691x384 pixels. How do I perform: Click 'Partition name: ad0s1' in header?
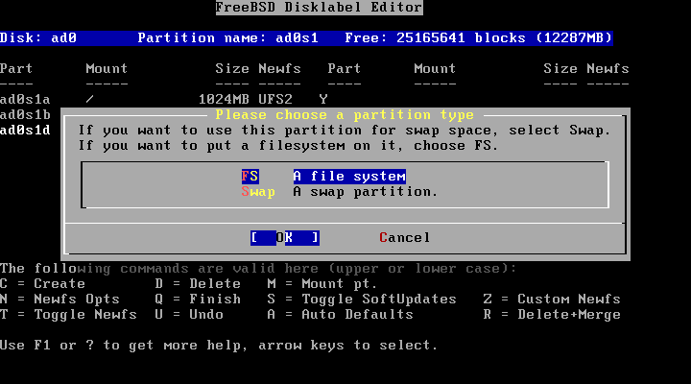tap(227, 37)
